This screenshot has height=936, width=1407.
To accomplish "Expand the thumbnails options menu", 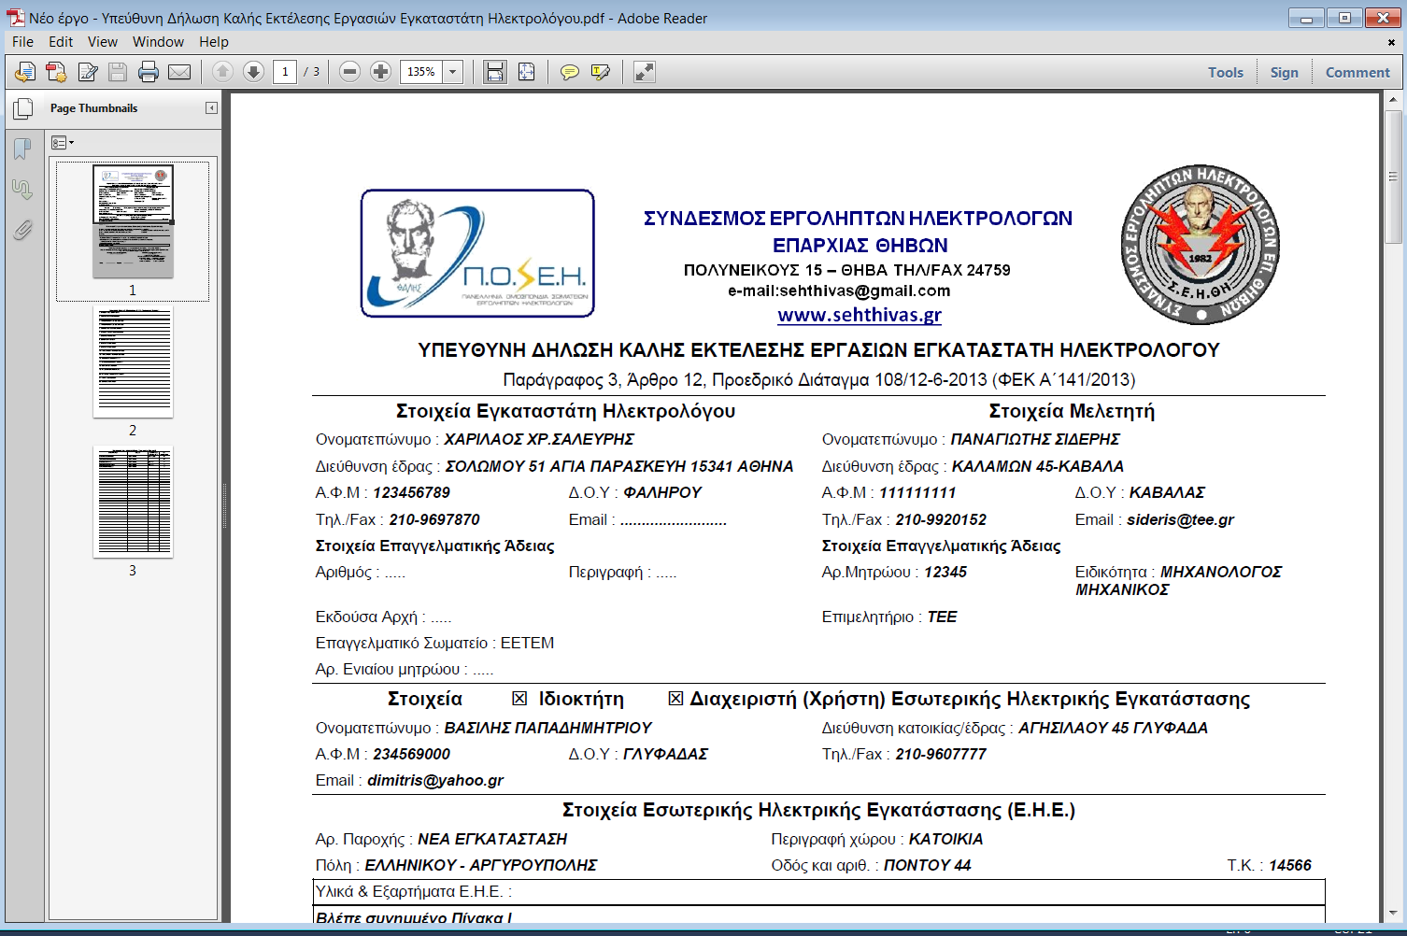I will 63,143.
